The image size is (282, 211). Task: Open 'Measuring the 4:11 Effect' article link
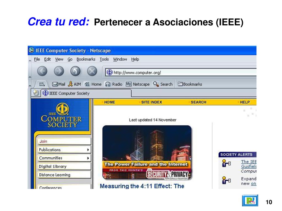click(142, 186)
